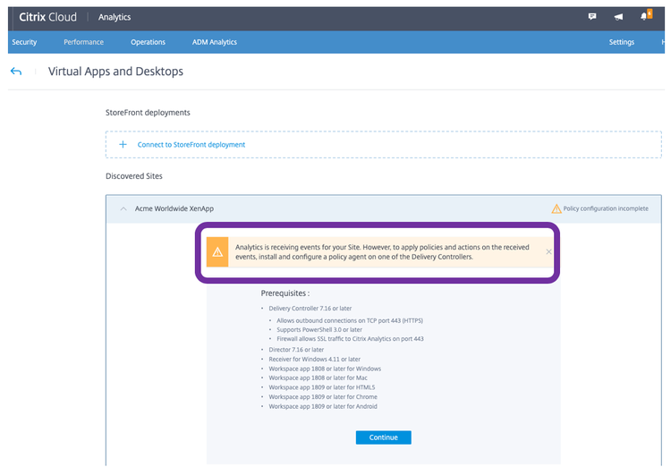
Task: Click the Prerequisites heading
Action: point(285,293)
